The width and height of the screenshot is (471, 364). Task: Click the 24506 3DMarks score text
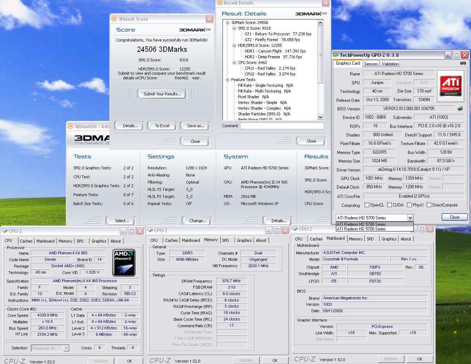point(162,49)
